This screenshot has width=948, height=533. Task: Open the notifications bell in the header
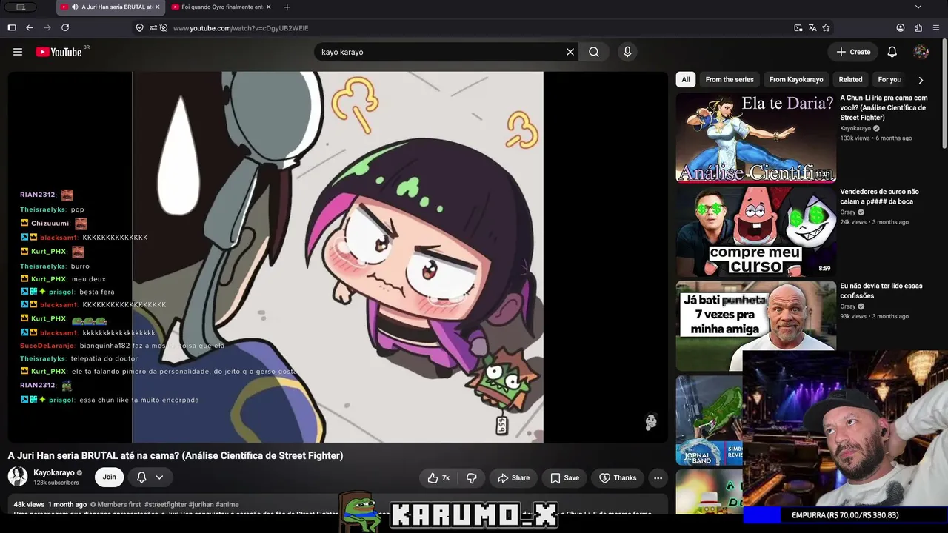892,52
